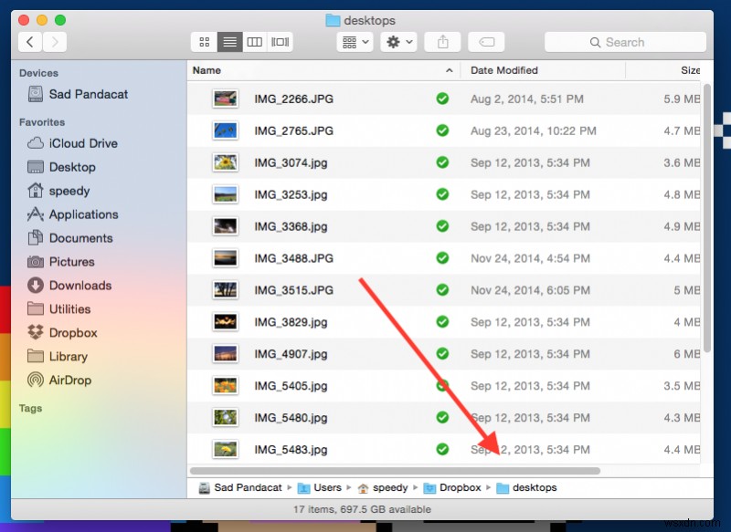The height and width of the screenshot is (532, 731).
Task: Click the status bar '17 items, 697.5 GB available'
Action: tap(362, 510)
